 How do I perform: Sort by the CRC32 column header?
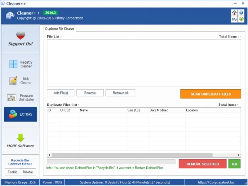point(69,110)
